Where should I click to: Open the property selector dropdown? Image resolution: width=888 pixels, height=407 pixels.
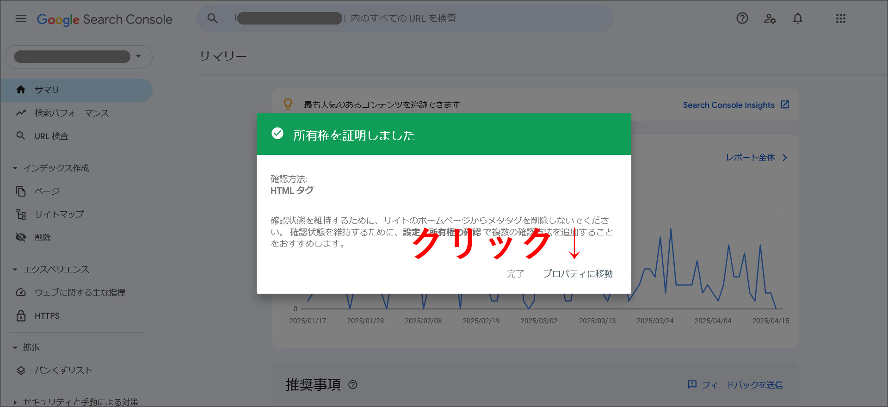pos(79,56)
